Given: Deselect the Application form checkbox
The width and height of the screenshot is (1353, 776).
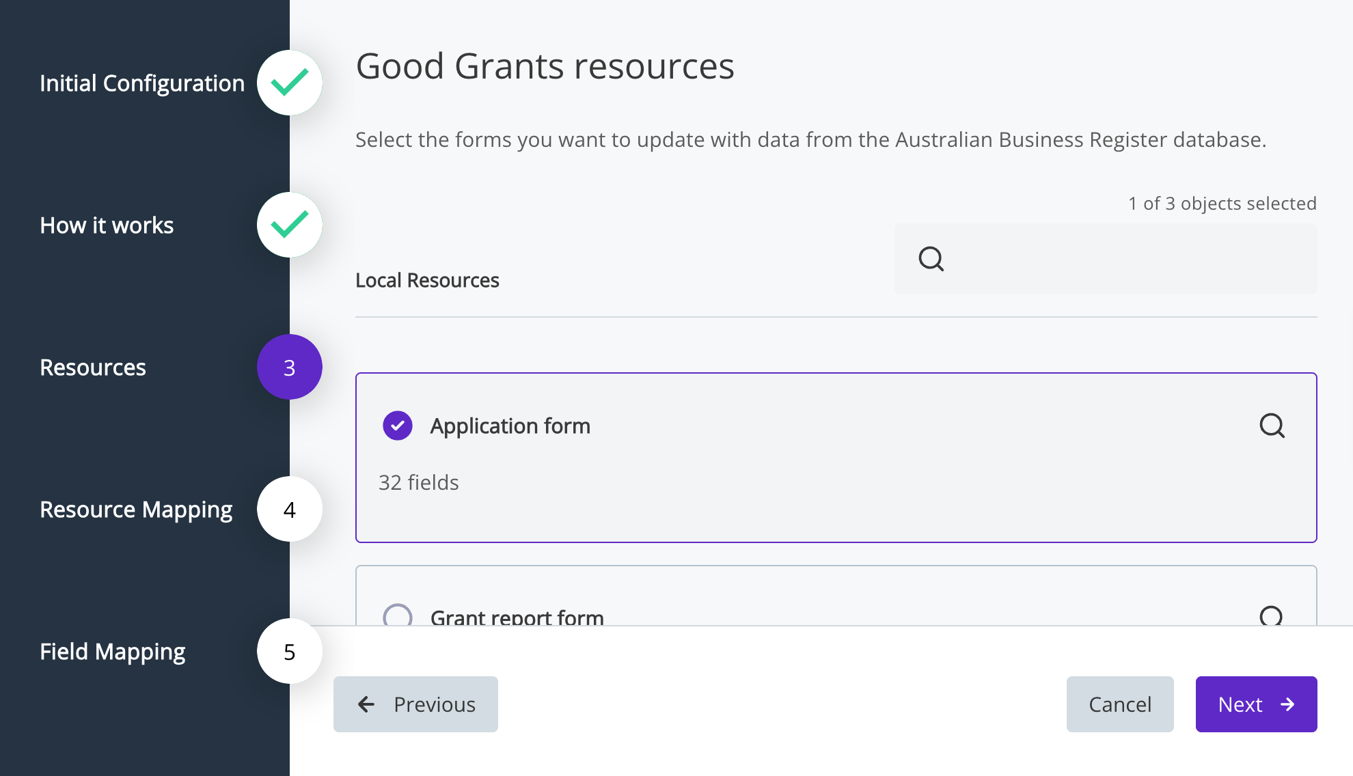Looking at the screenshot, I should [398, 426].
